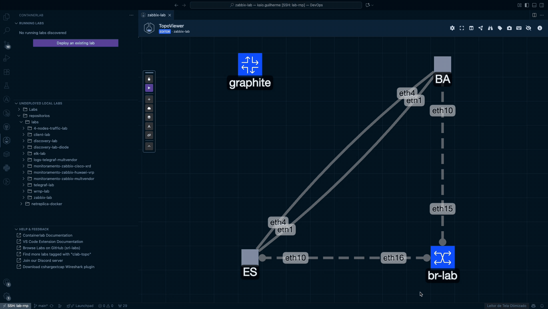Click the plus add-node icon in the floating toolbar
This screenshot has height=309, width=548.
tap(149, 99)
